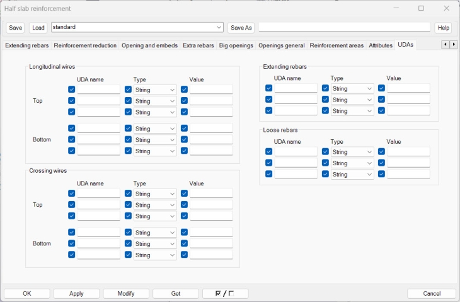460x302 pixels.
Task: Toggle first Crossing wires Top Value checkbox
Action: pos(184,194)
